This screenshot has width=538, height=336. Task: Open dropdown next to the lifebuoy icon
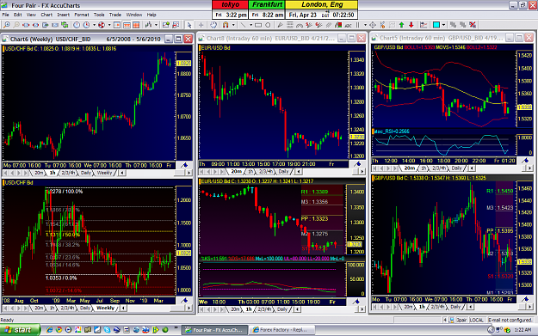(109, 25)
